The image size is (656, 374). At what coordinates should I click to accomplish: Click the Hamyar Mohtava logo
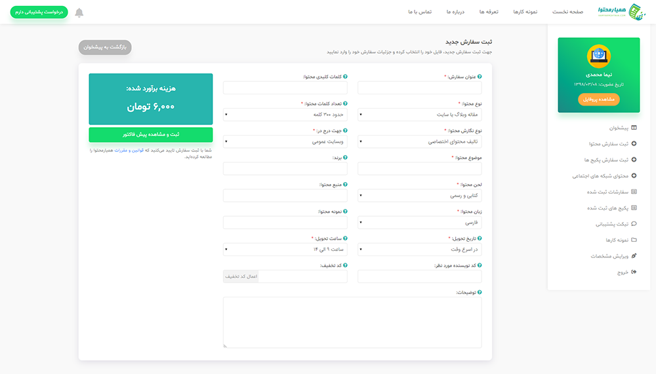[622, 12]
